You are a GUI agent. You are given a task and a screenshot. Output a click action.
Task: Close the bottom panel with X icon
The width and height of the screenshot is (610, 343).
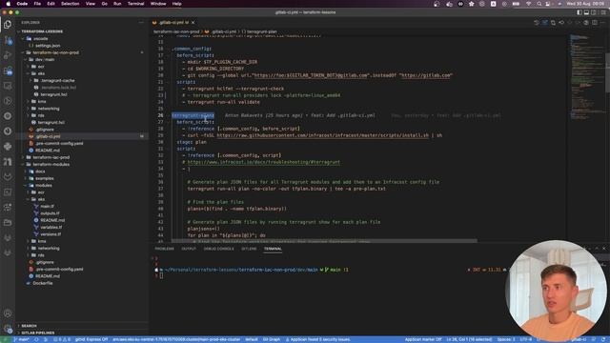pos(604,248)
